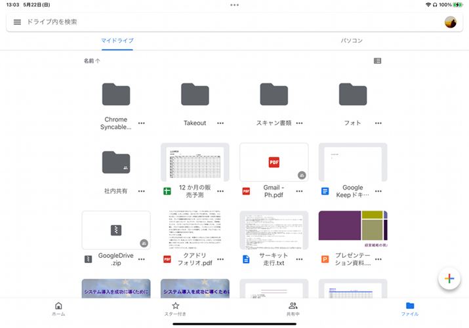Tap the folder name 社内共有

tap(115, 191)
